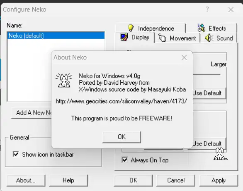Screen dimensions: 243x191
Task: Switch to the Display tab
Action: coord(135,37)
